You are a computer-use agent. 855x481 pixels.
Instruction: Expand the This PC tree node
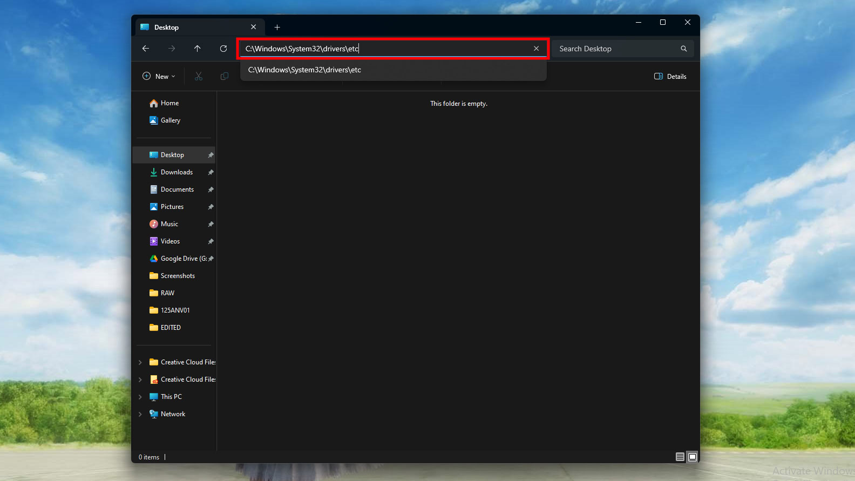point(140,397)
